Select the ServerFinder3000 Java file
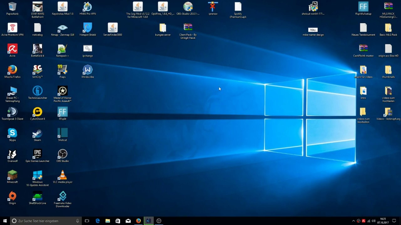The width and height of the screenshot is (401, 225). pos(113,28)
